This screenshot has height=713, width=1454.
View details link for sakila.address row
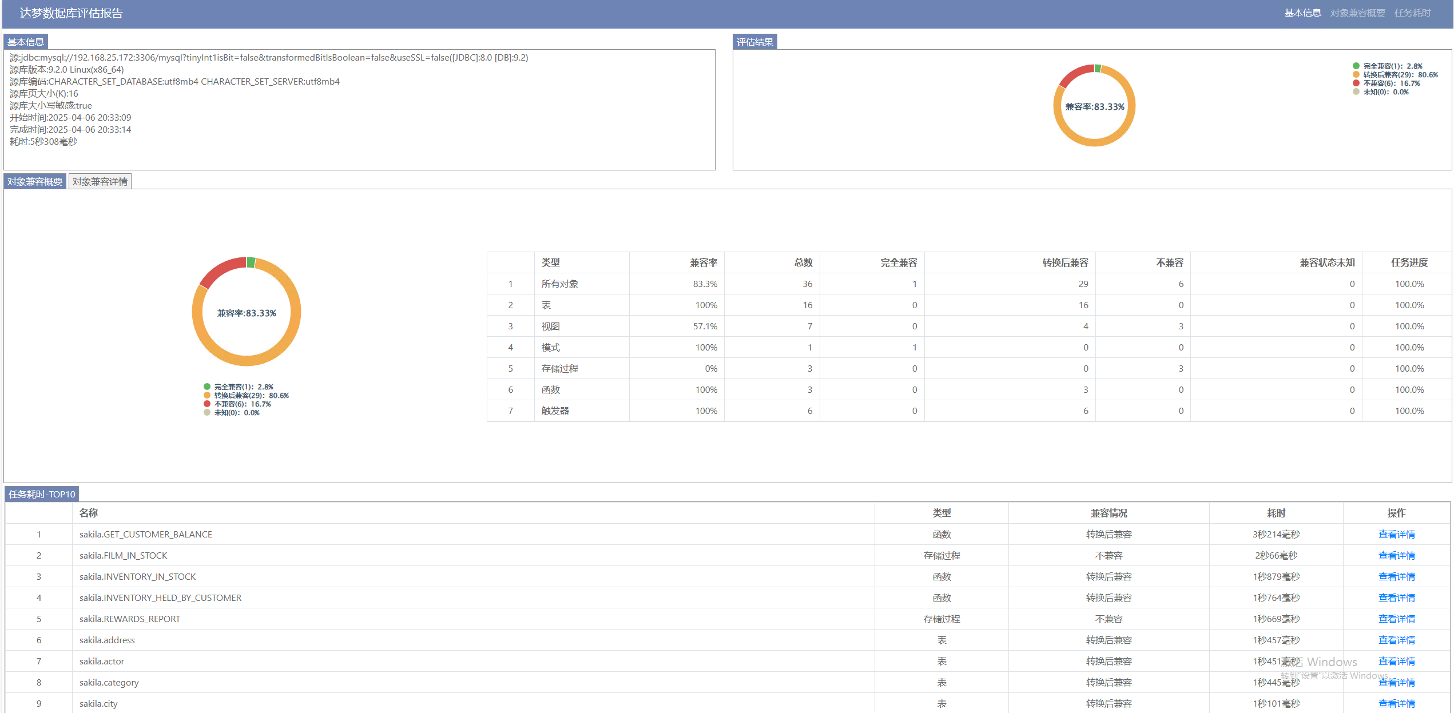(x=1396, y=640)
